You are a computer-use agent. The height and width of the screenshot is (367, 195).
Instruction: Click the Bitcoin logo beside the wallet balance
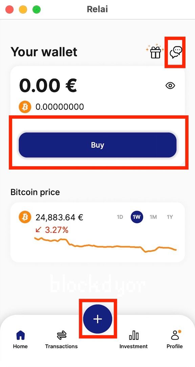tap(25, 107)
